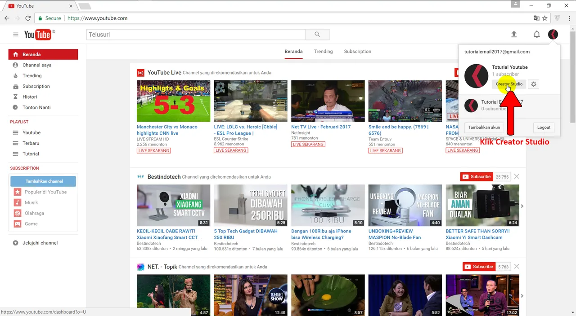This screenshot has width=576, height=316.
Task: Click the YouTube Live channel icon
Action: pyautogui.click(x=140, y=73)
